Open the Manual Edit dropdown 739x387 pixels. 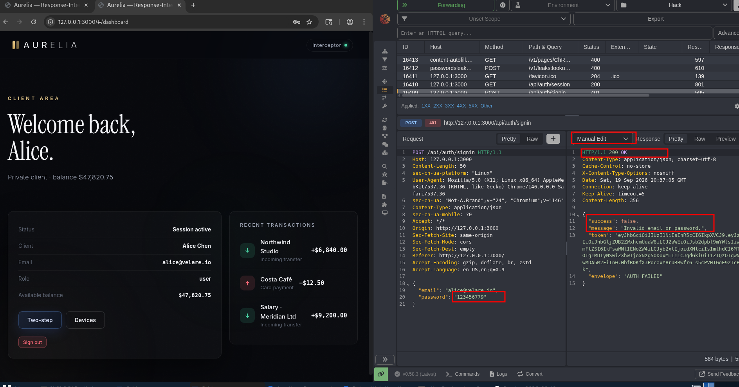tap(602, 139)
